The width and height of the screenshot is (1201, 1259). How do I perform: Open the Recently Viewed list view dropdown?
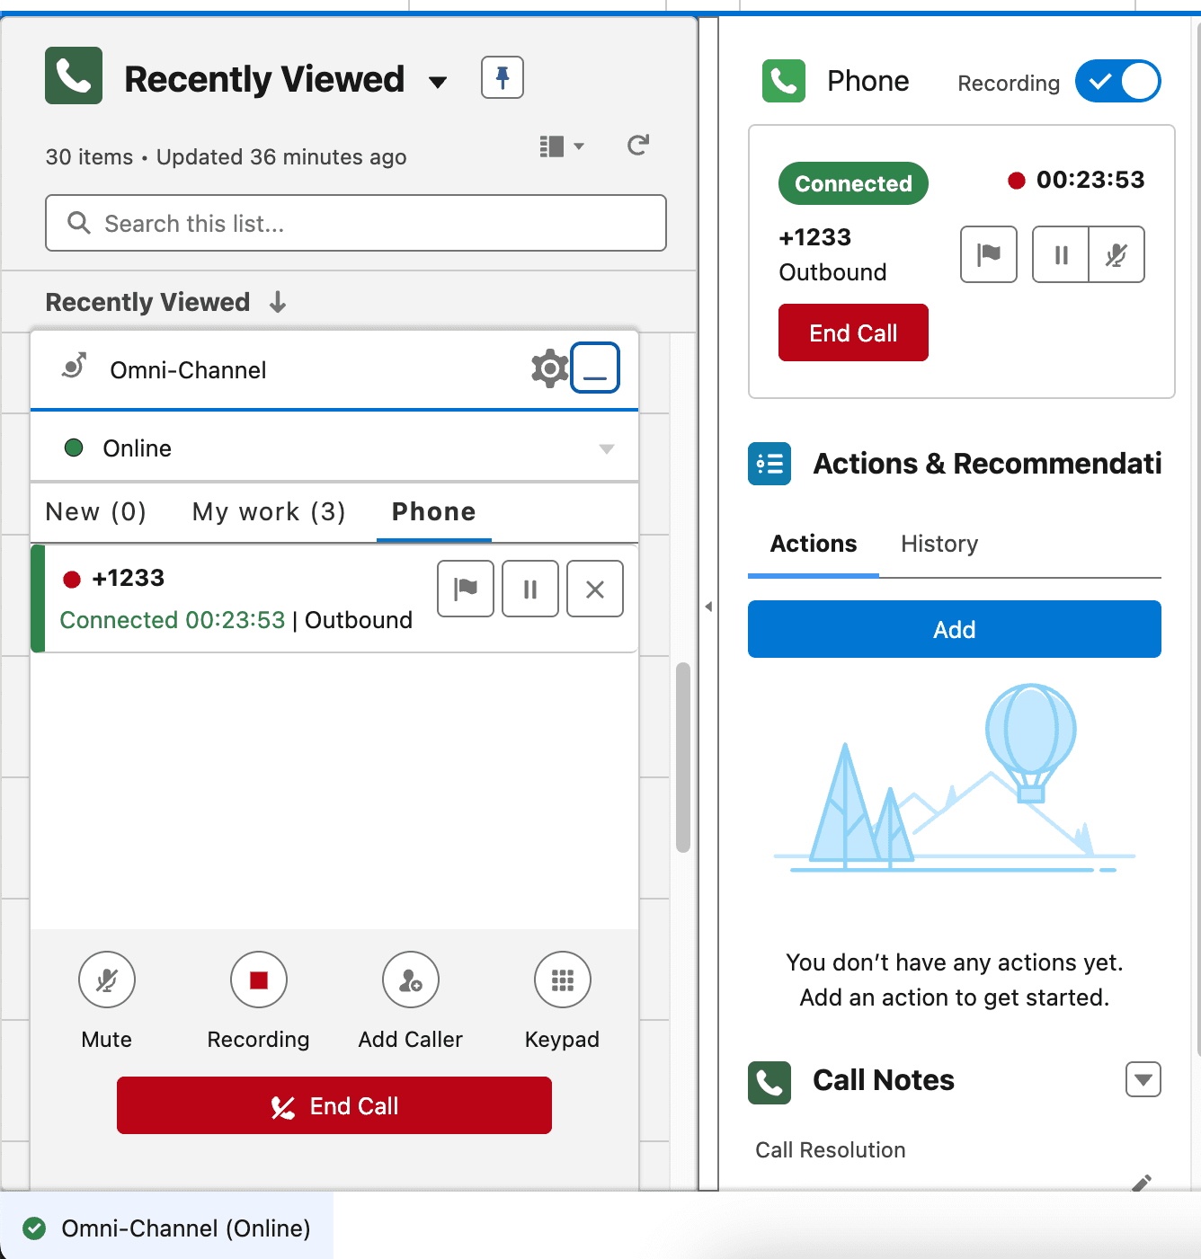[x=438, y=83]
